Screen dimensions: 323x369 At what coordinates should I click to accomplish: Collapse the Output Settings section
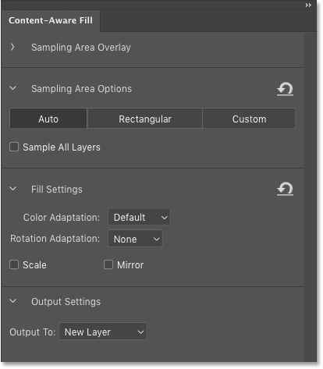[x=12, y=301]
